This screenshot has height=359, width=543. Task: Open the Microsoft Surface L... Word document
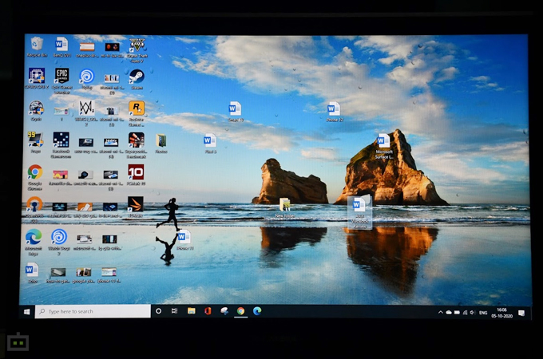pos(384,146)
